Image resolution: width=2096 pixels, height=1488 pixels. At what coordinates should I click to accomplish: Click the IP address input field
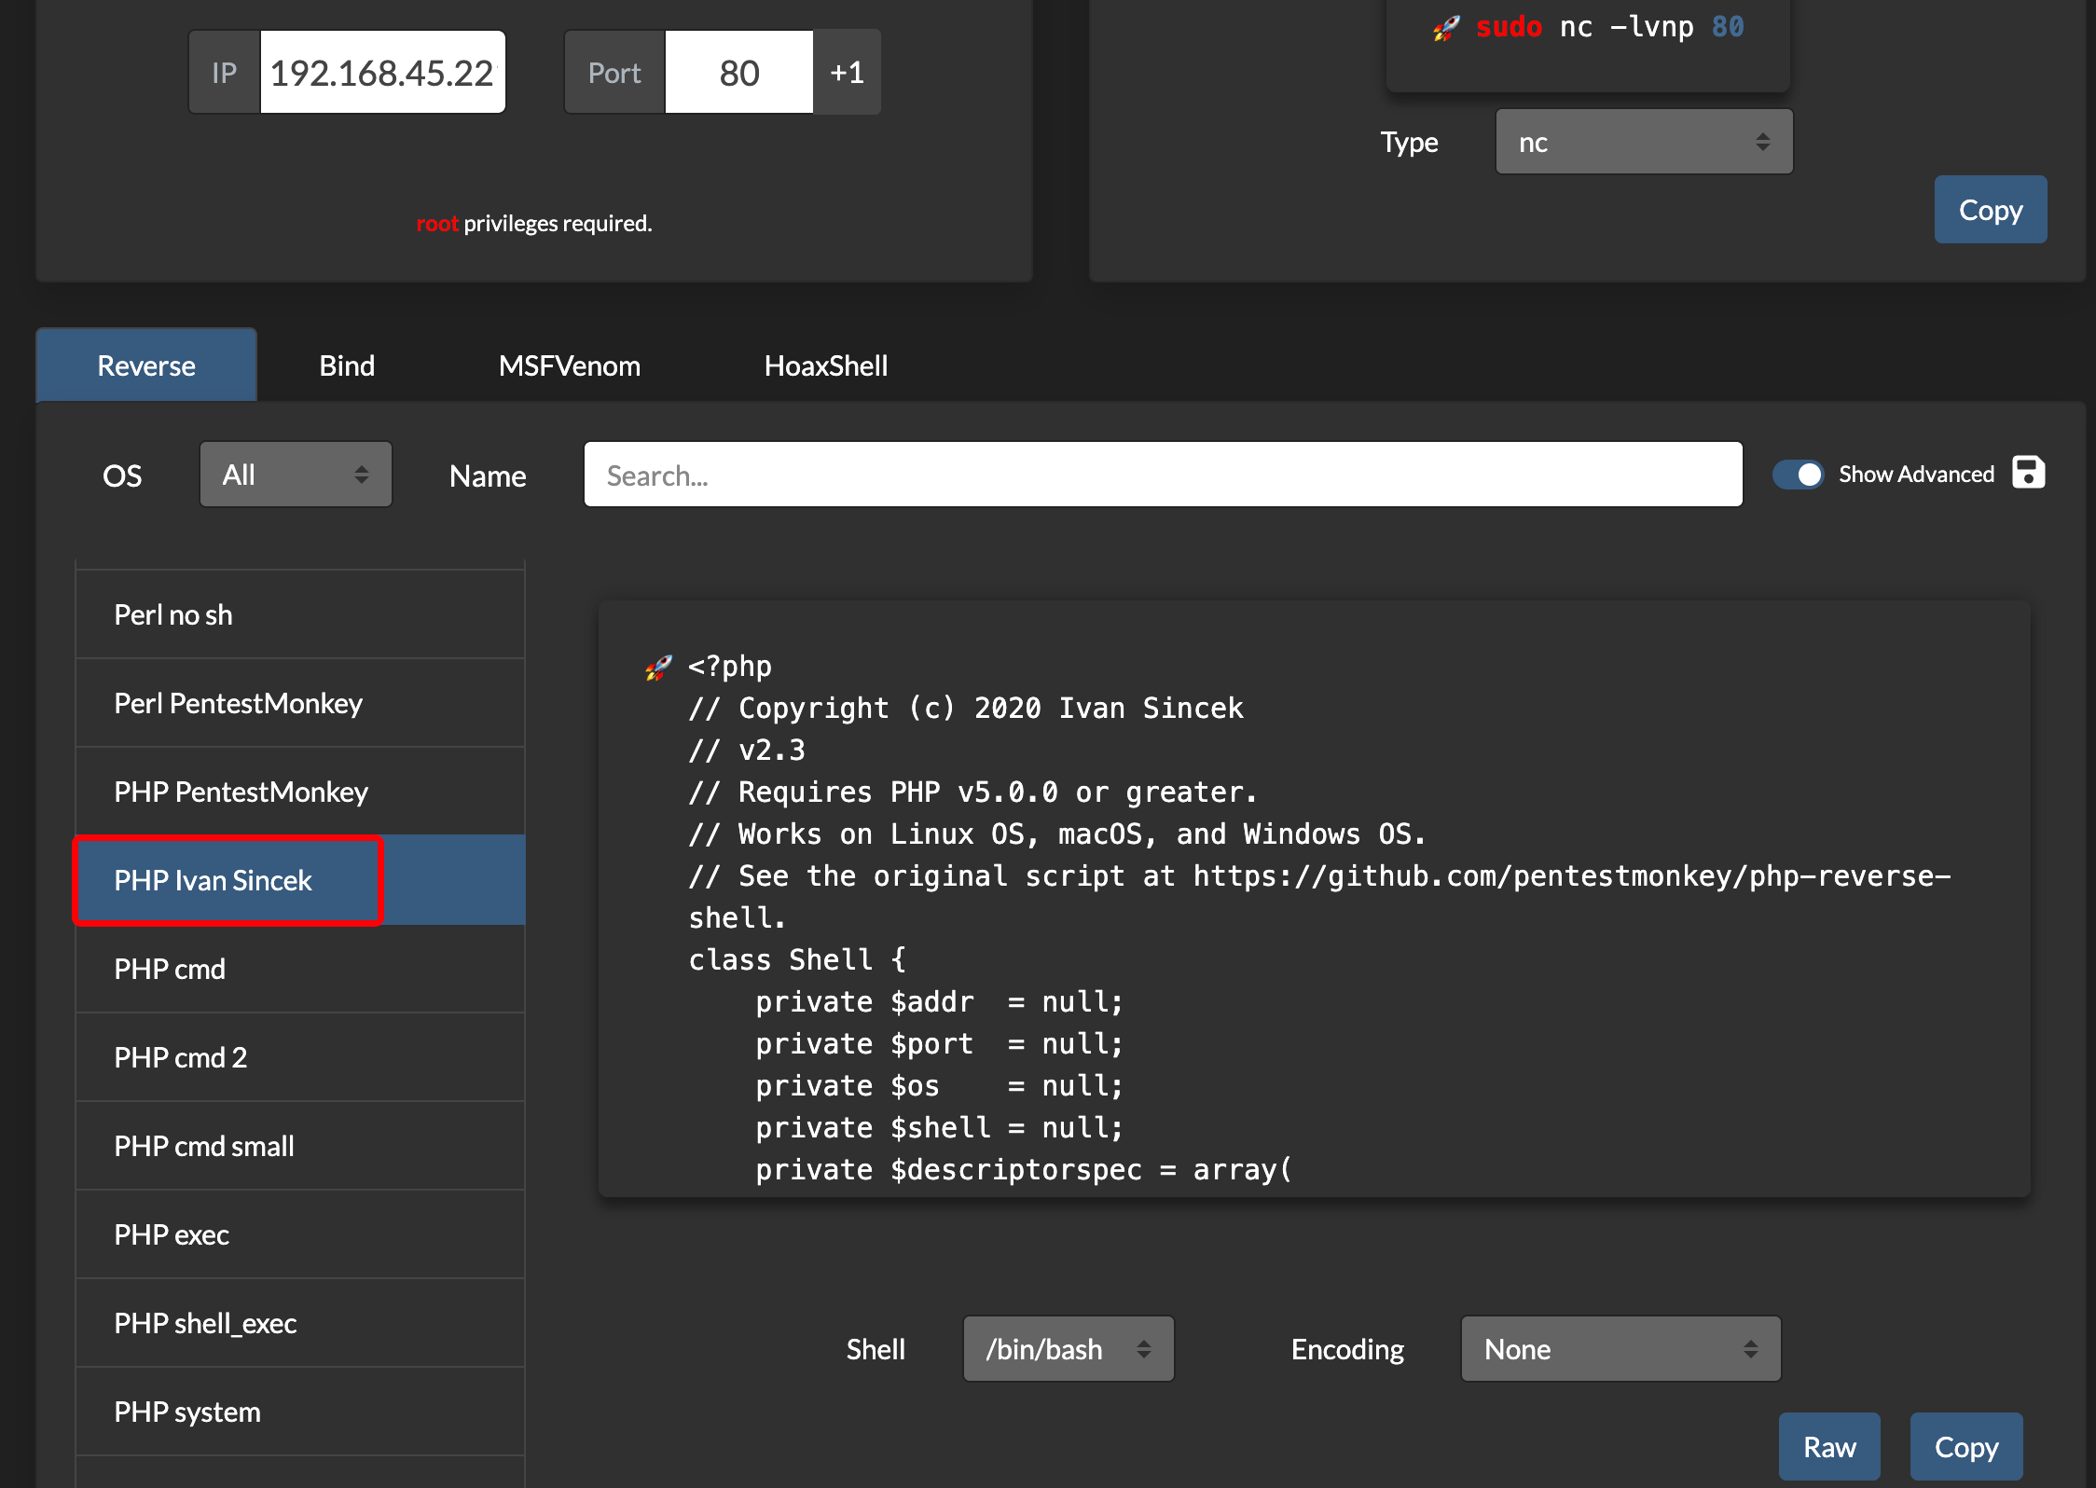pyautogui.click(x=382, y=73)
